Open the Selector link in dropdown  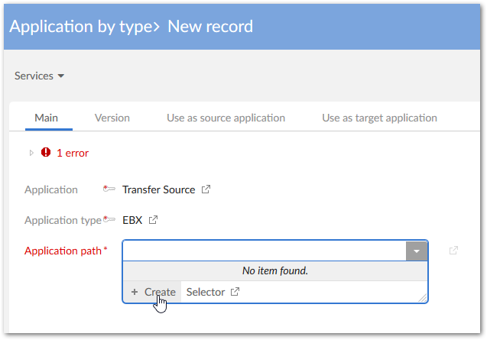(x=205, y=292)
